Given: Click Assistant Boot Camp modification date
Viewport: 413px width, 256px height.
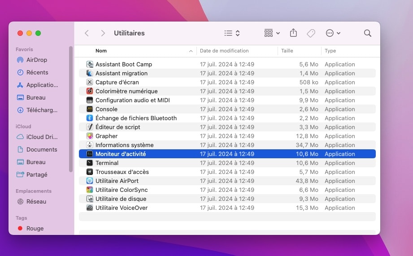Looking at the screenshot, I should tap(227, 64).
